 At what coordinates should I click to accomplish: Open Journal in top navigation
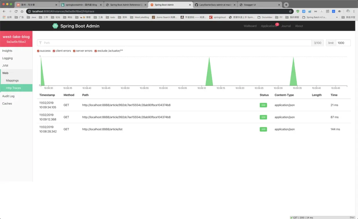click(x=286, y=26)
